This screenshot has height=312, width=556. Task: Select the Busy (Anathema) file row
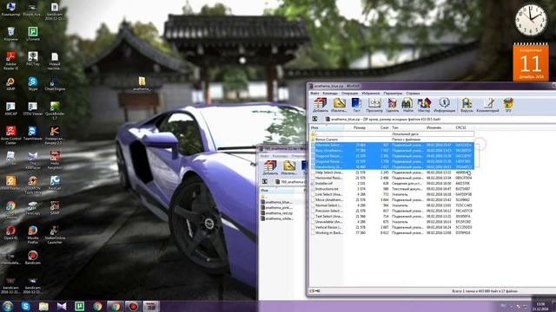[x=392, y=150]
